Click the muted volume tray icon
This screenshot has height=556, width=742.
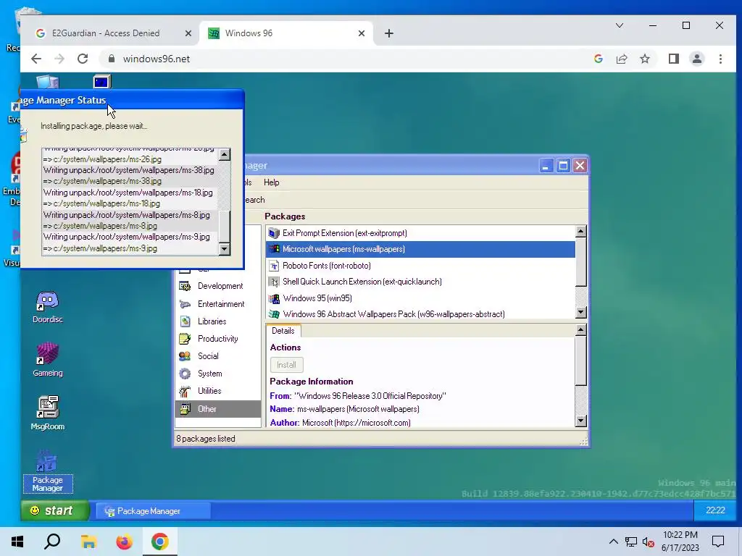(x=649, y=542)
